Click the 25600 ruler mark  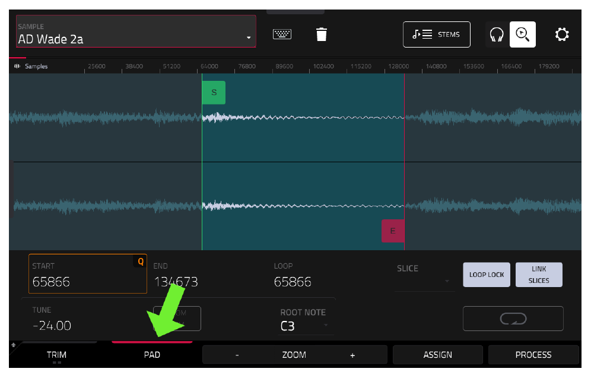97,66
